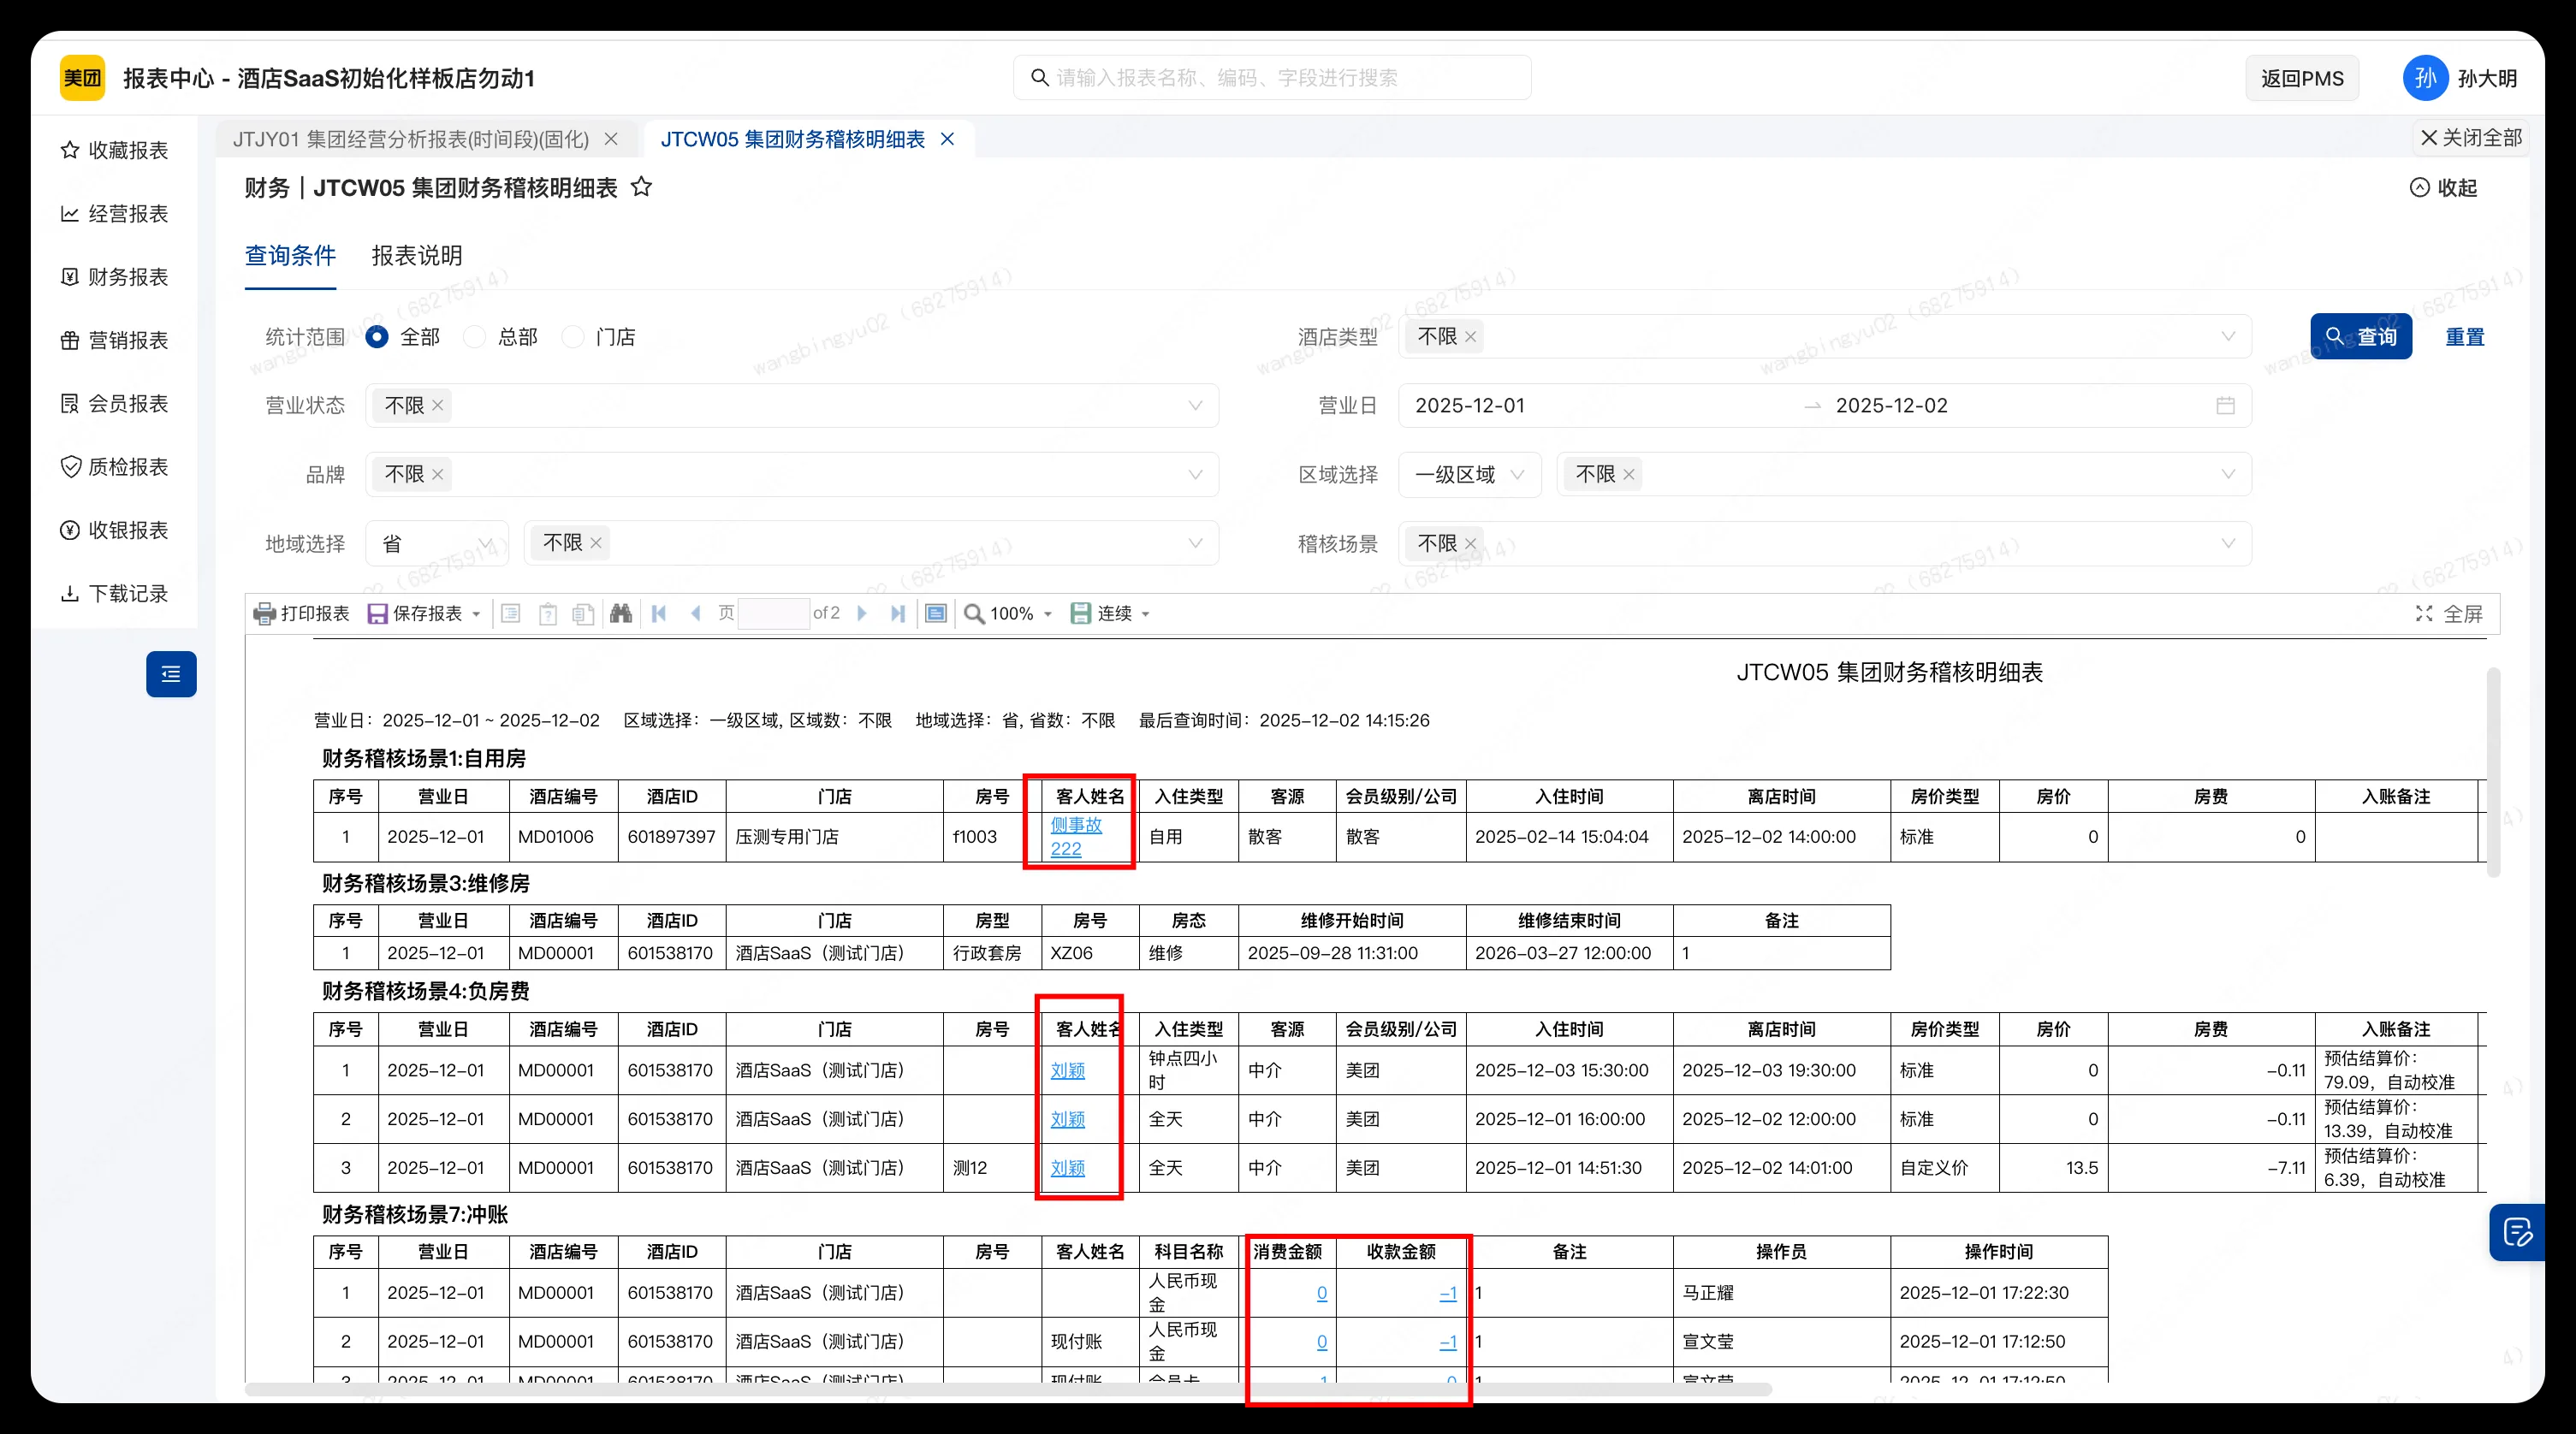Keep 全部 statistics scope selected
Viewport: 2576px width, 1434px height.
tap(376, 336)
